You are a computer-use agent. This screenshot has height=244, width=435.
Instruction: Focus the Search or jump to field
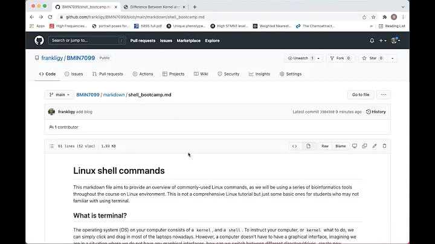click(x=88, y=40)
